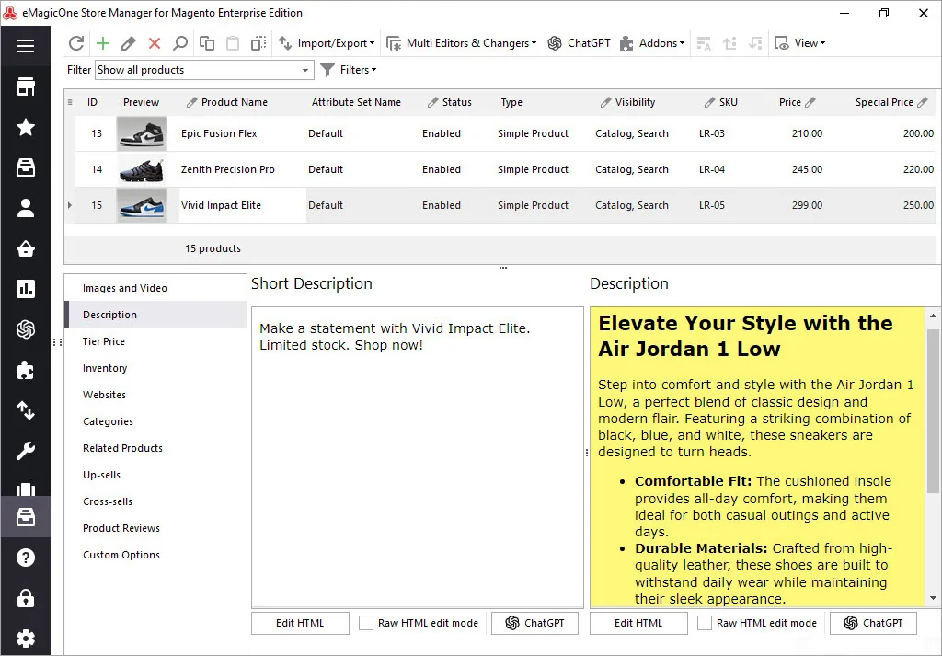Enable Raw HTML edit mode for Short Description
This screenshot has width=942, height=656.
coord(366,623)
